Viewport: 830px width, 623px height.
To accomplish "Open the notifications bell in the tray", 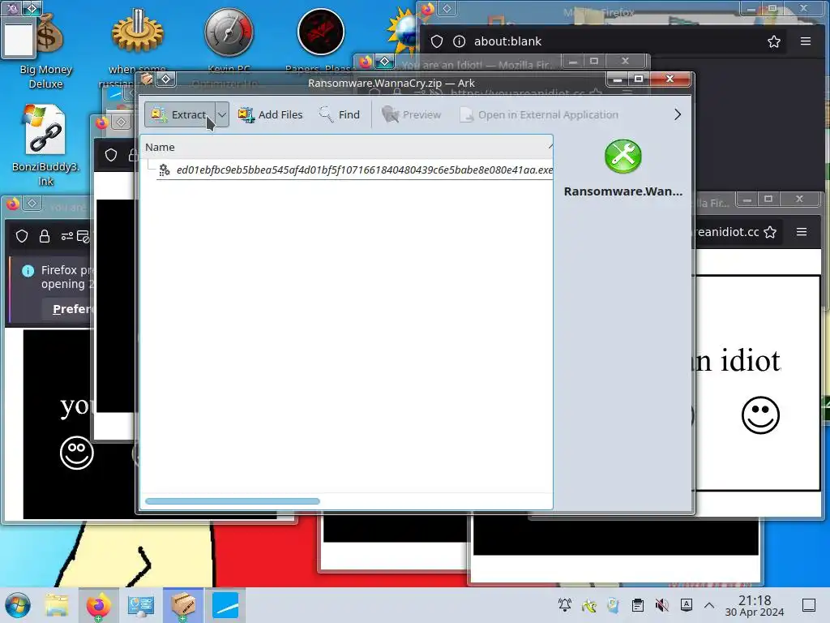I will tap(565, 605).
